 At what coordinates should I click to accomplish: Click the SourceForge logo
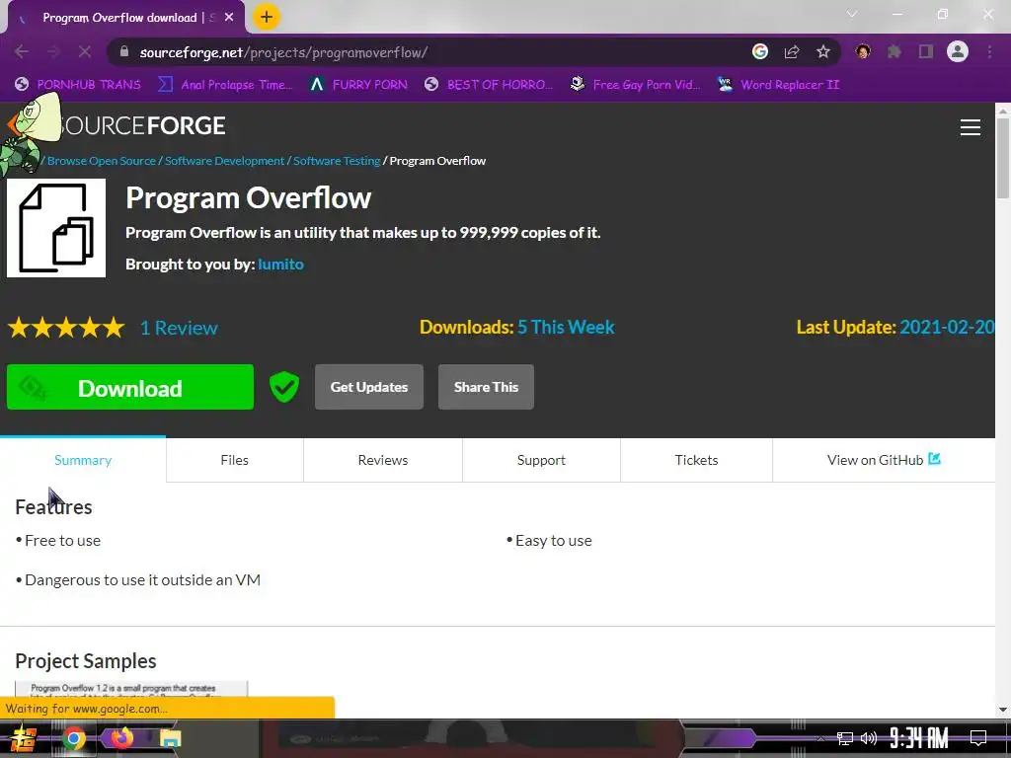pos(117,125)
